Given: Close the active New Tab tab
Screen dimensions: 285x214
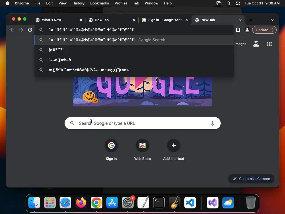Looking at the screenshot, I should 240,20.
